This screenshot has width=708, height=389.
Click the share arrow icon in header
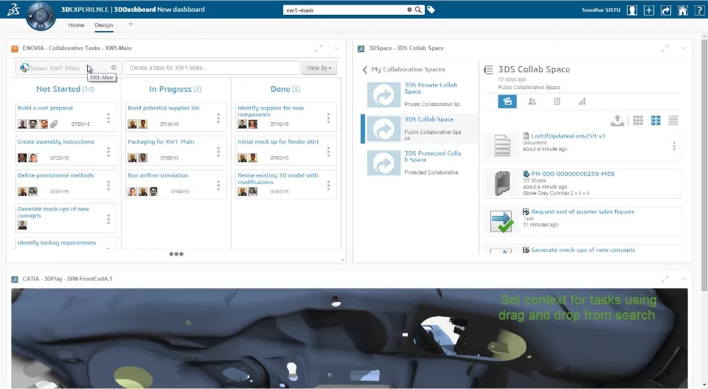point(666,10)
